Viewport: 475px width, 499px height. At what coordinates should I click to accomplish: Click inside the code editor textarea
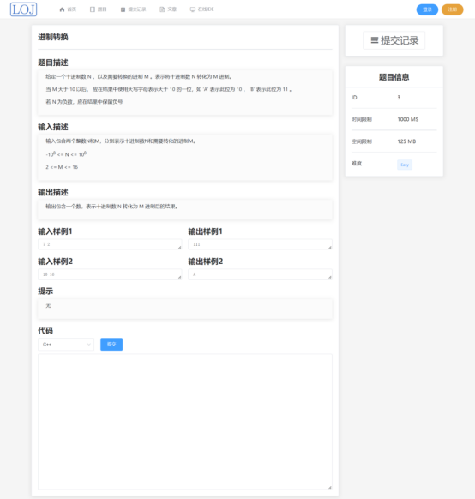(185, 422)
